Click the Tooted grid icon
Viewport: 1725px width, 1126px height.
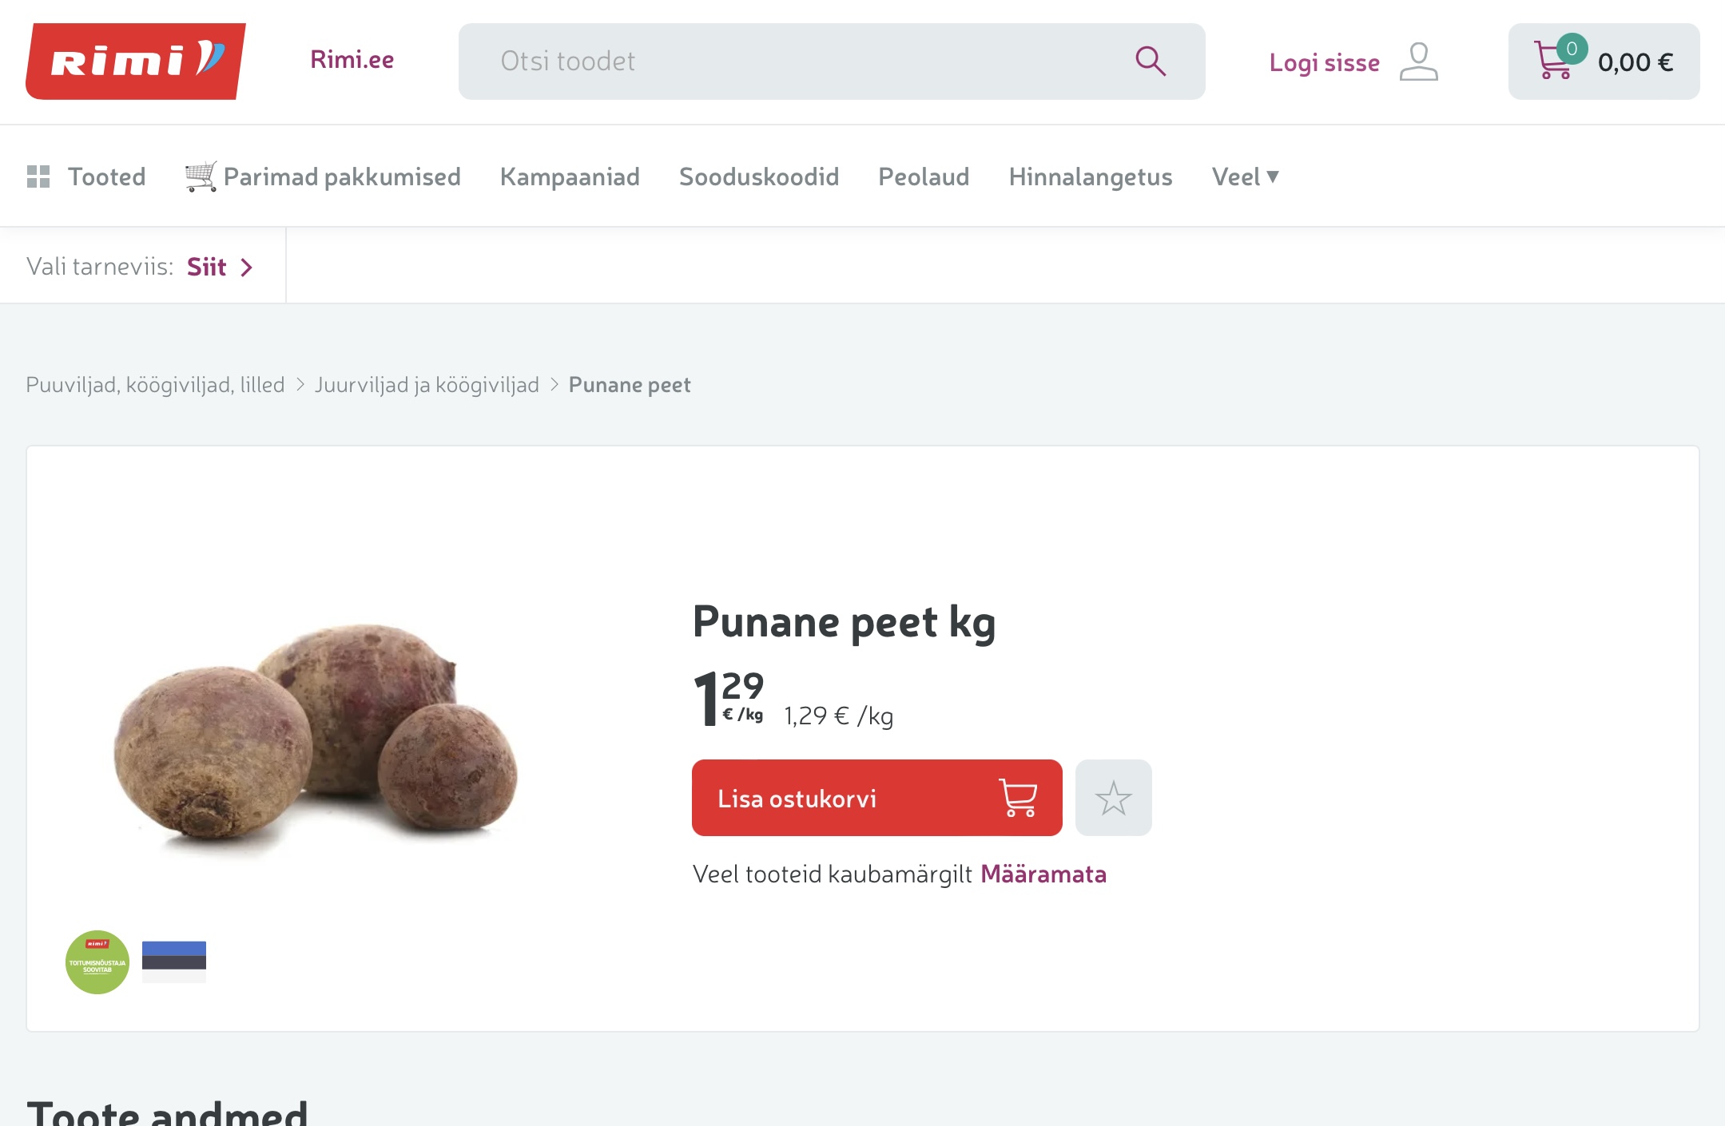[x=38, y=176]
